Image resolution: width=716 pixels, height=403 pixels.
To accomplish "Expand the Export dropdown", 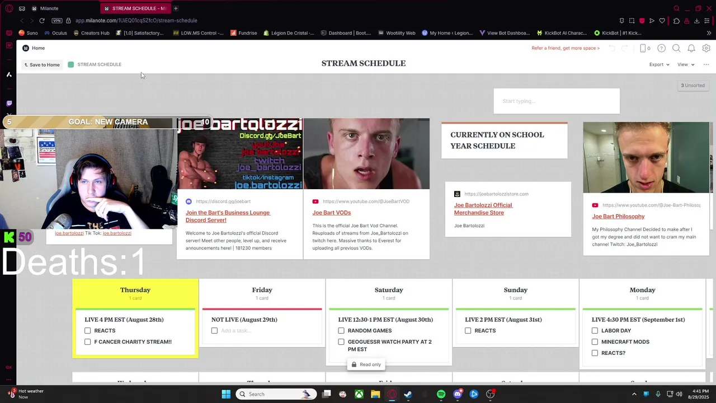I will point(659,64).
